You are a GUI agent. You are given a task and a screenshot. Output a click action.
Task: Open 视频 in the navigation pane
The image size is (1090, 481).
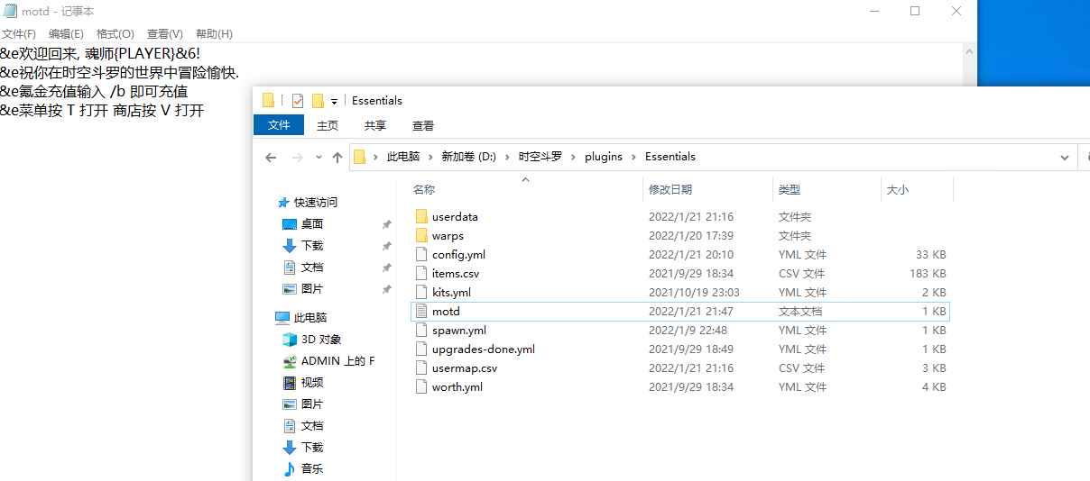point(312,383)
